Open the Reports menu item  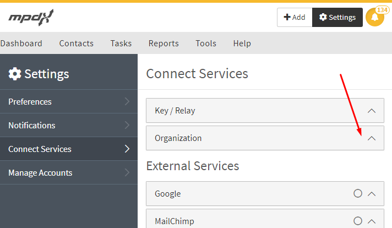click(164, 44)
